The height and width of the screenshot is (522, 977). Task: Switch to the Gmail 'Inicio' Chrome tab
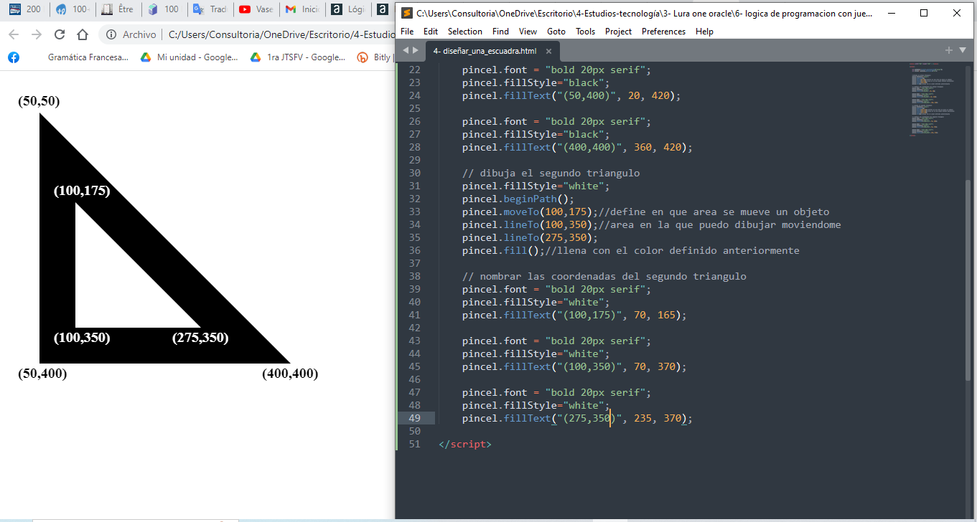pyautogui.click(x=301, y=9)
